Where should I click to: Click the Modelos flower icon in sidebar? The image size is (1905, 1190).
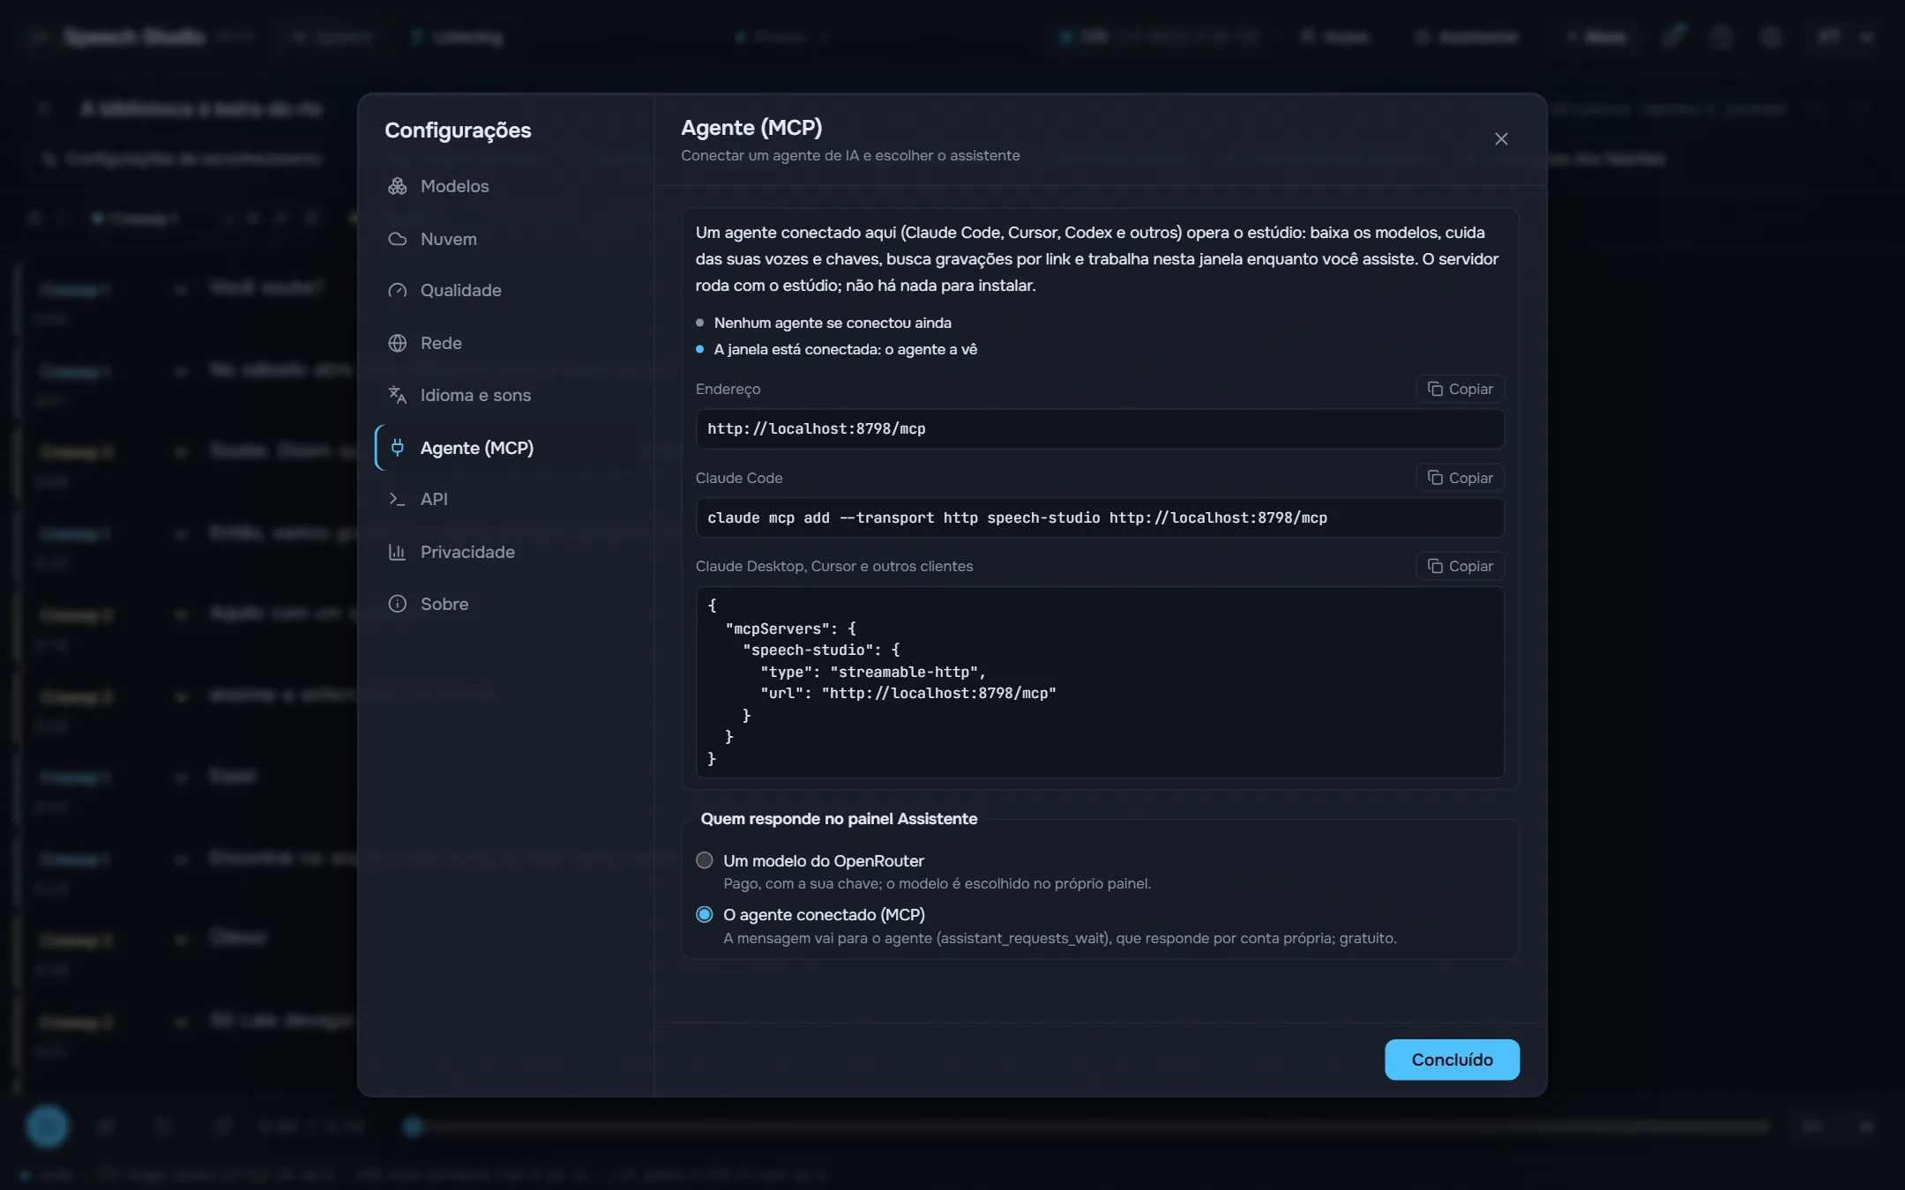coord(398,186)
